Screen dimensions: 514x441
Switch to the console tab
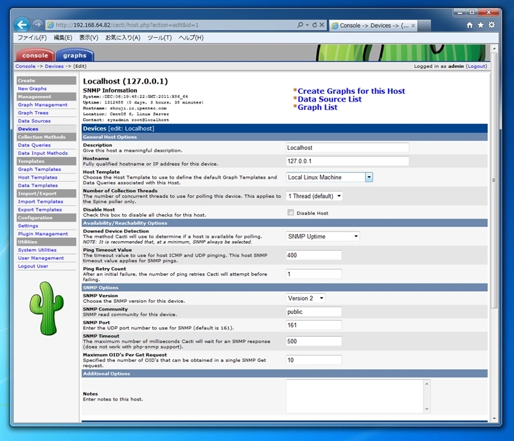(35, 55)
